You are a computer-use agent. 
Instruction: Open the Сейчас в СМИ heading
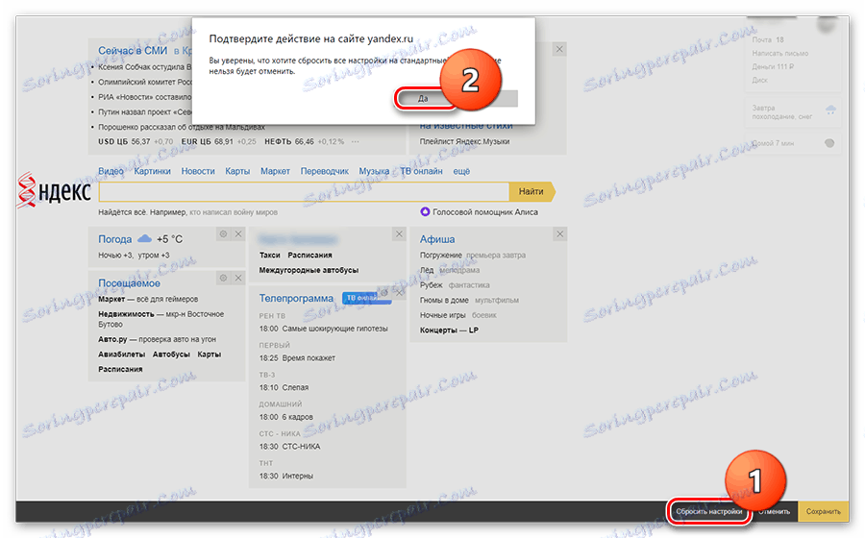click(133, 50)
